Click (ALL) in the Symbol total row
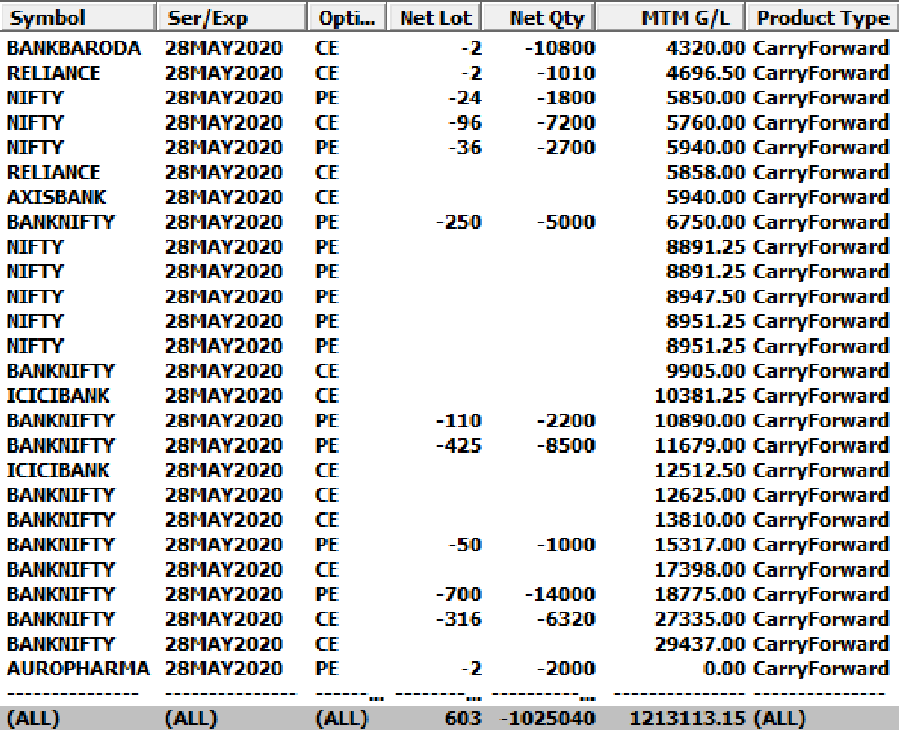Image resolution: width=899 pixels, height=730 pixels. tap(33, 719)
